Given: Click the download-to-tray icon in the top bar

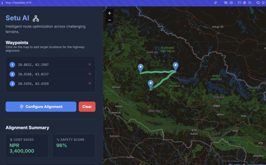Looking at the screenshot, I should [x=226, y=3].
